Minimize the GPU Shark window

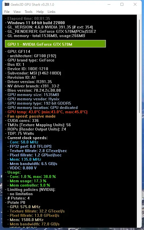pos(109,4)
